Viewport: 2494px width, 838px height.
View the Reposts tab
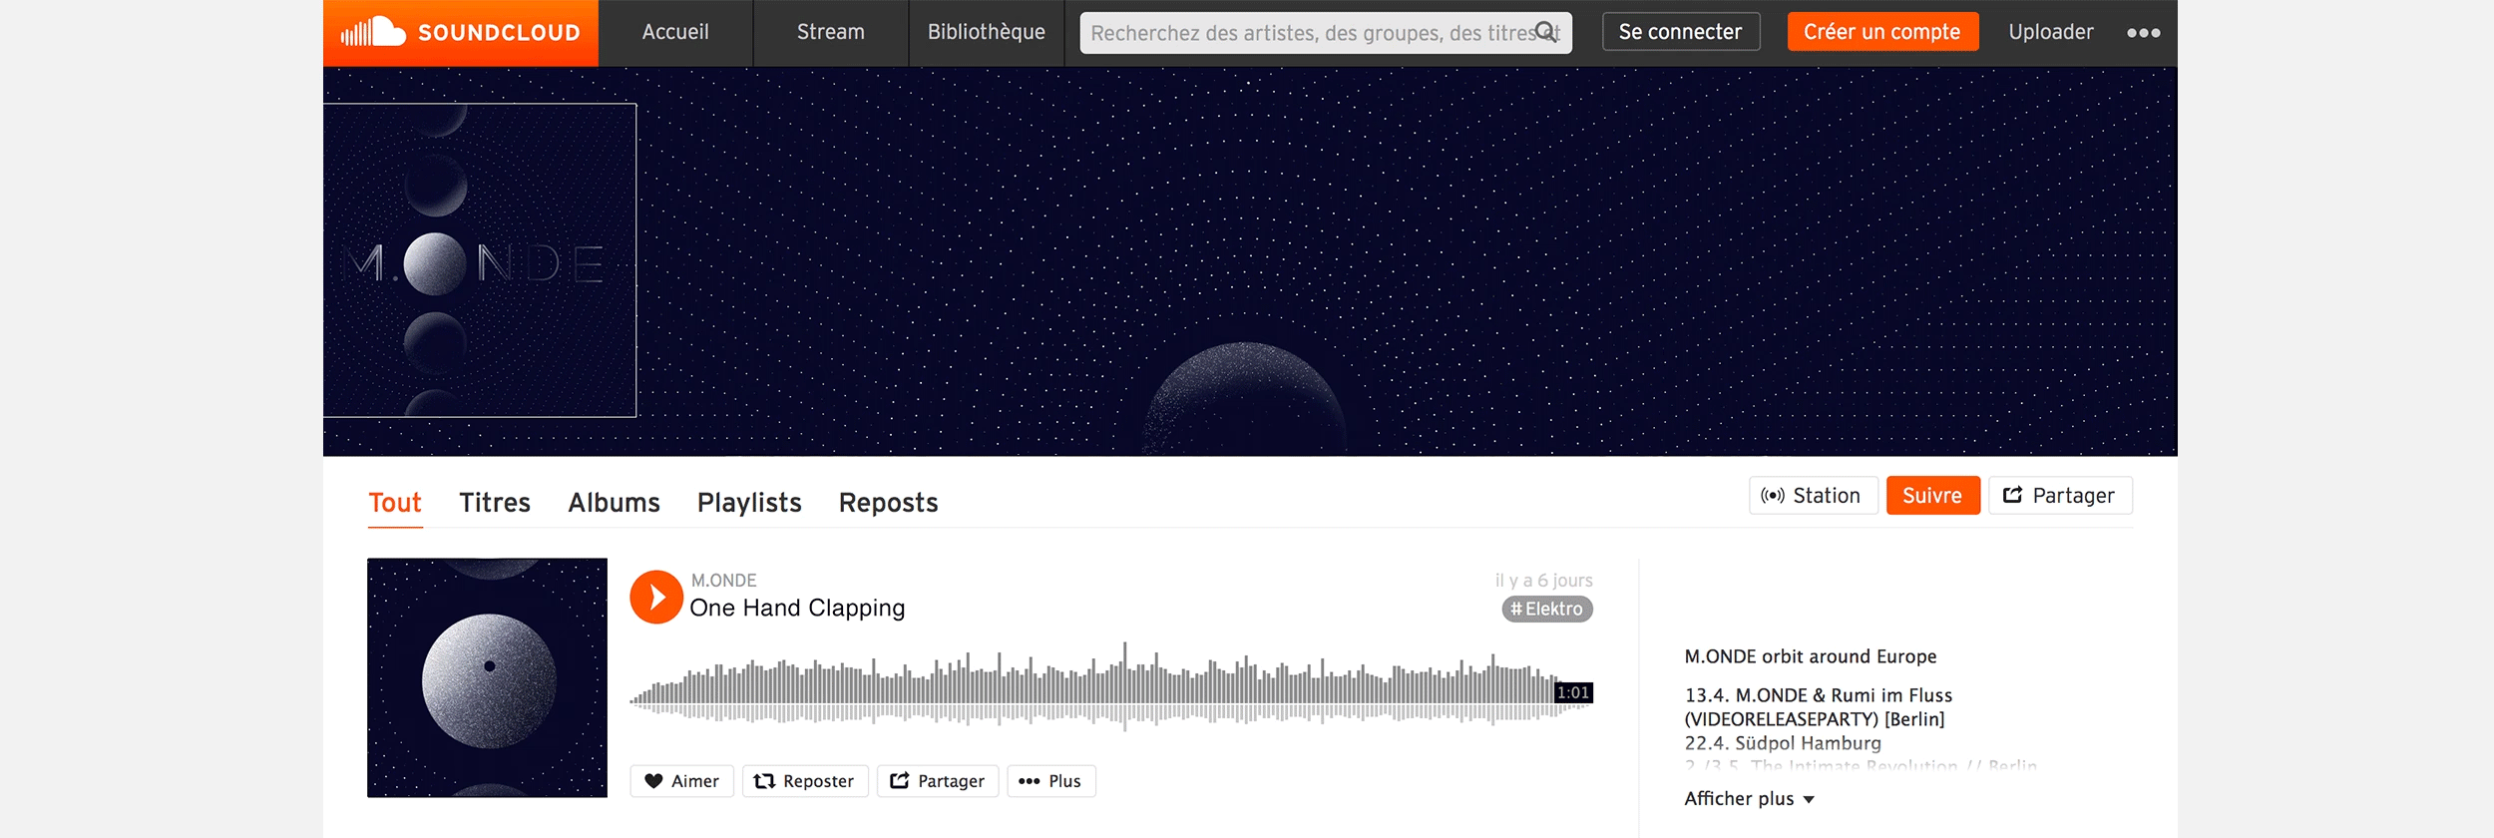pyautogui.click(x=888, y=503)
